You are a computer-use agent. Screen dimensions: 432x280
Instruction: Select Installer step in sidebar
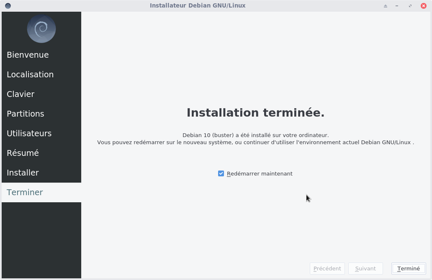click(x=42, y=173)
